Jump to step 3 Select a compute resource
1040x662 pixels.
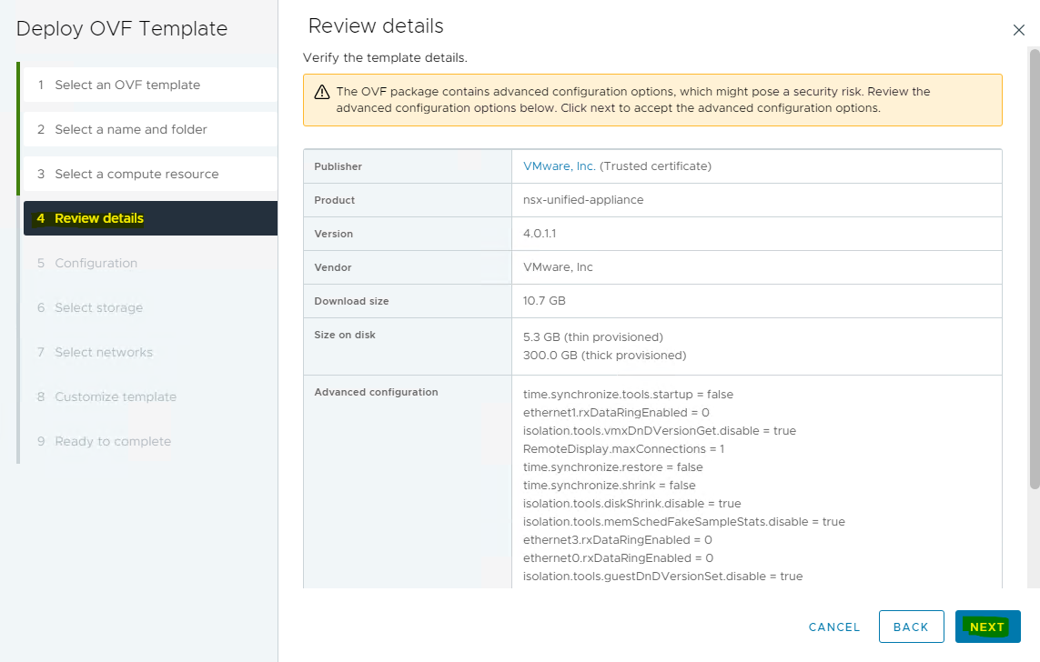click(x=136, y=174)
